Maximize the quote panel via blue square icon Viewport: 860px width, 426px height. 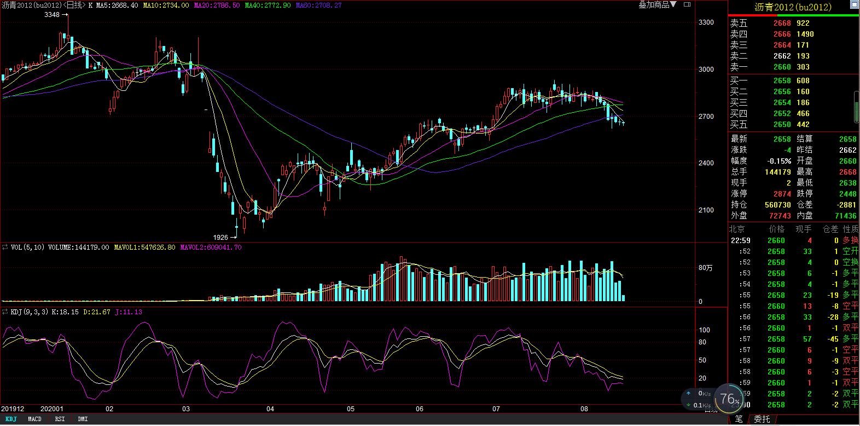(854, 5)
